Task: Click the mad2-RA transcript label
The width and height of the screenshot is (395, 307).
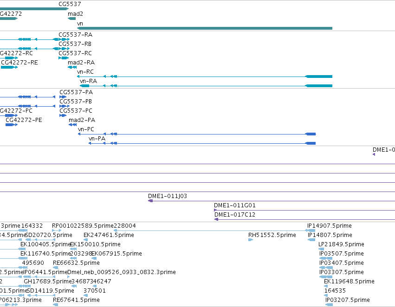Action: click(x=81, y=63)
